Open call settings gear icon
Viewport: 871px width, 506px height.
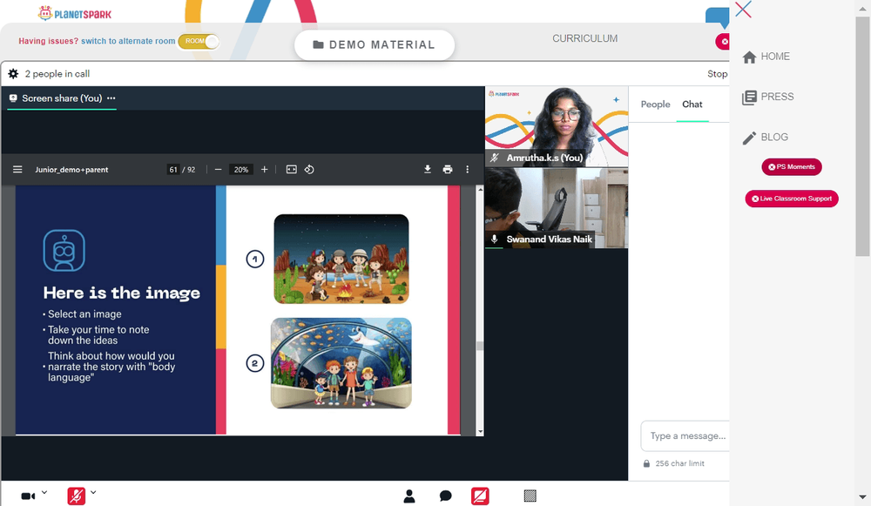click(x=13, y=74)
